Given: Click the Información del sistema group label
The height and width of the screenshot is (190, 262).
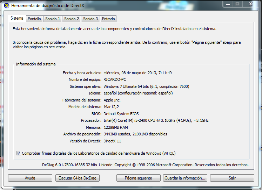Looking at the screenshot, I should pos(35,64).
